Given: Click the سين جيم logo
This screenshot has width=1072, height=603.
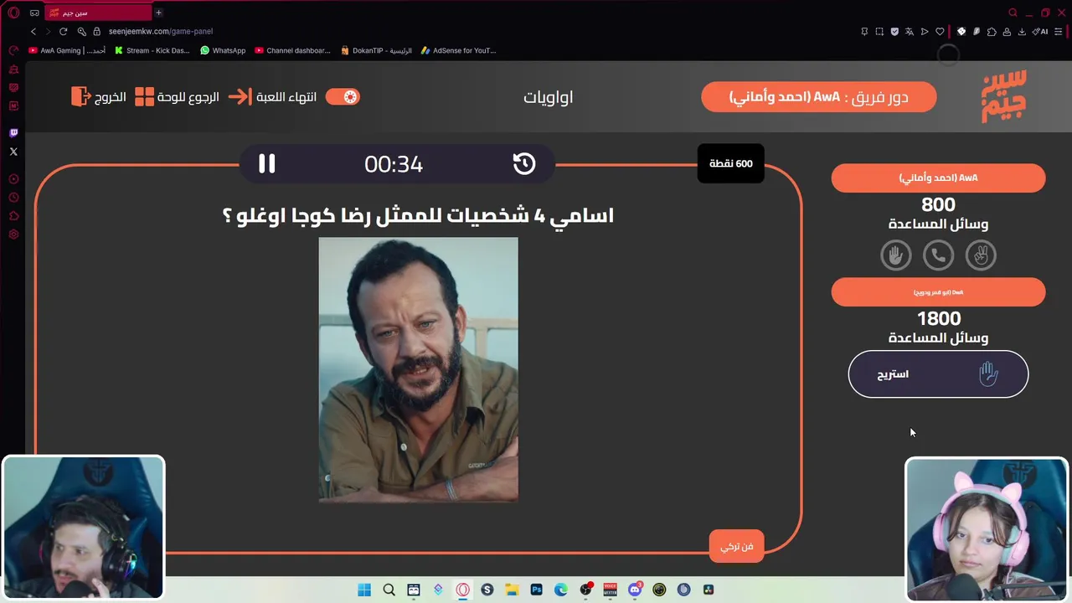Looking at the screenshot, I should [x=1004, y=97].
